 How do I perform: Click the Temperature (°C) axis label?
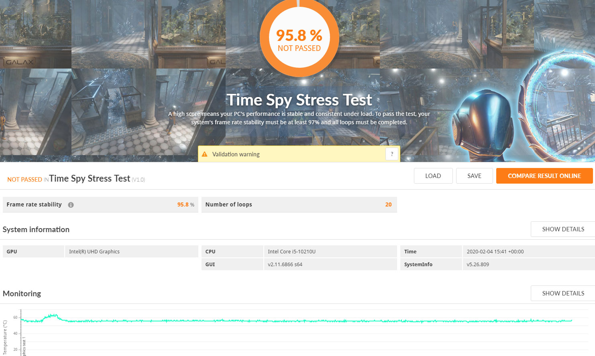[5, 338]
